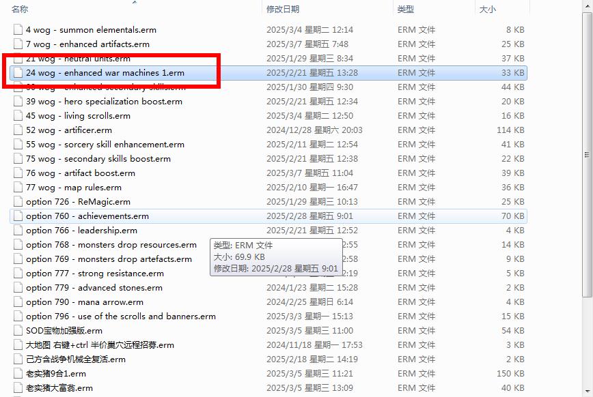593x397 pixels.
Task: Click the icon of 'option 769 - monsters drop artefacts.erm'
Action: (18, 259)
